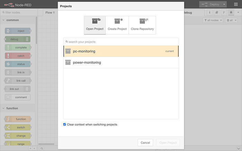The image size is (242, 151).
Task: Click the workspace horizontal scrollbar
Action: click(x=46, y=144)
